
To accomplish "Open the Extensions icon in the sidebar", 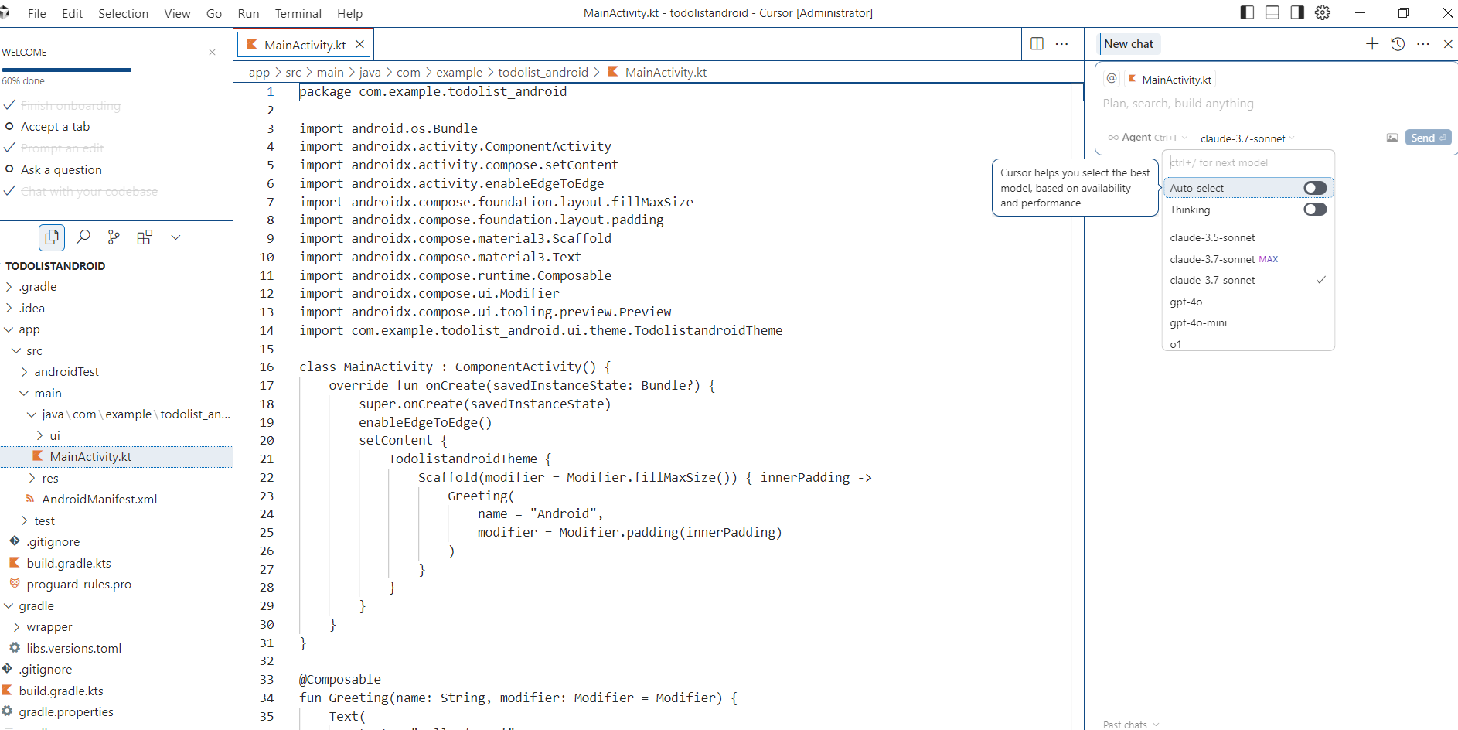I will (x=145, y=237).
